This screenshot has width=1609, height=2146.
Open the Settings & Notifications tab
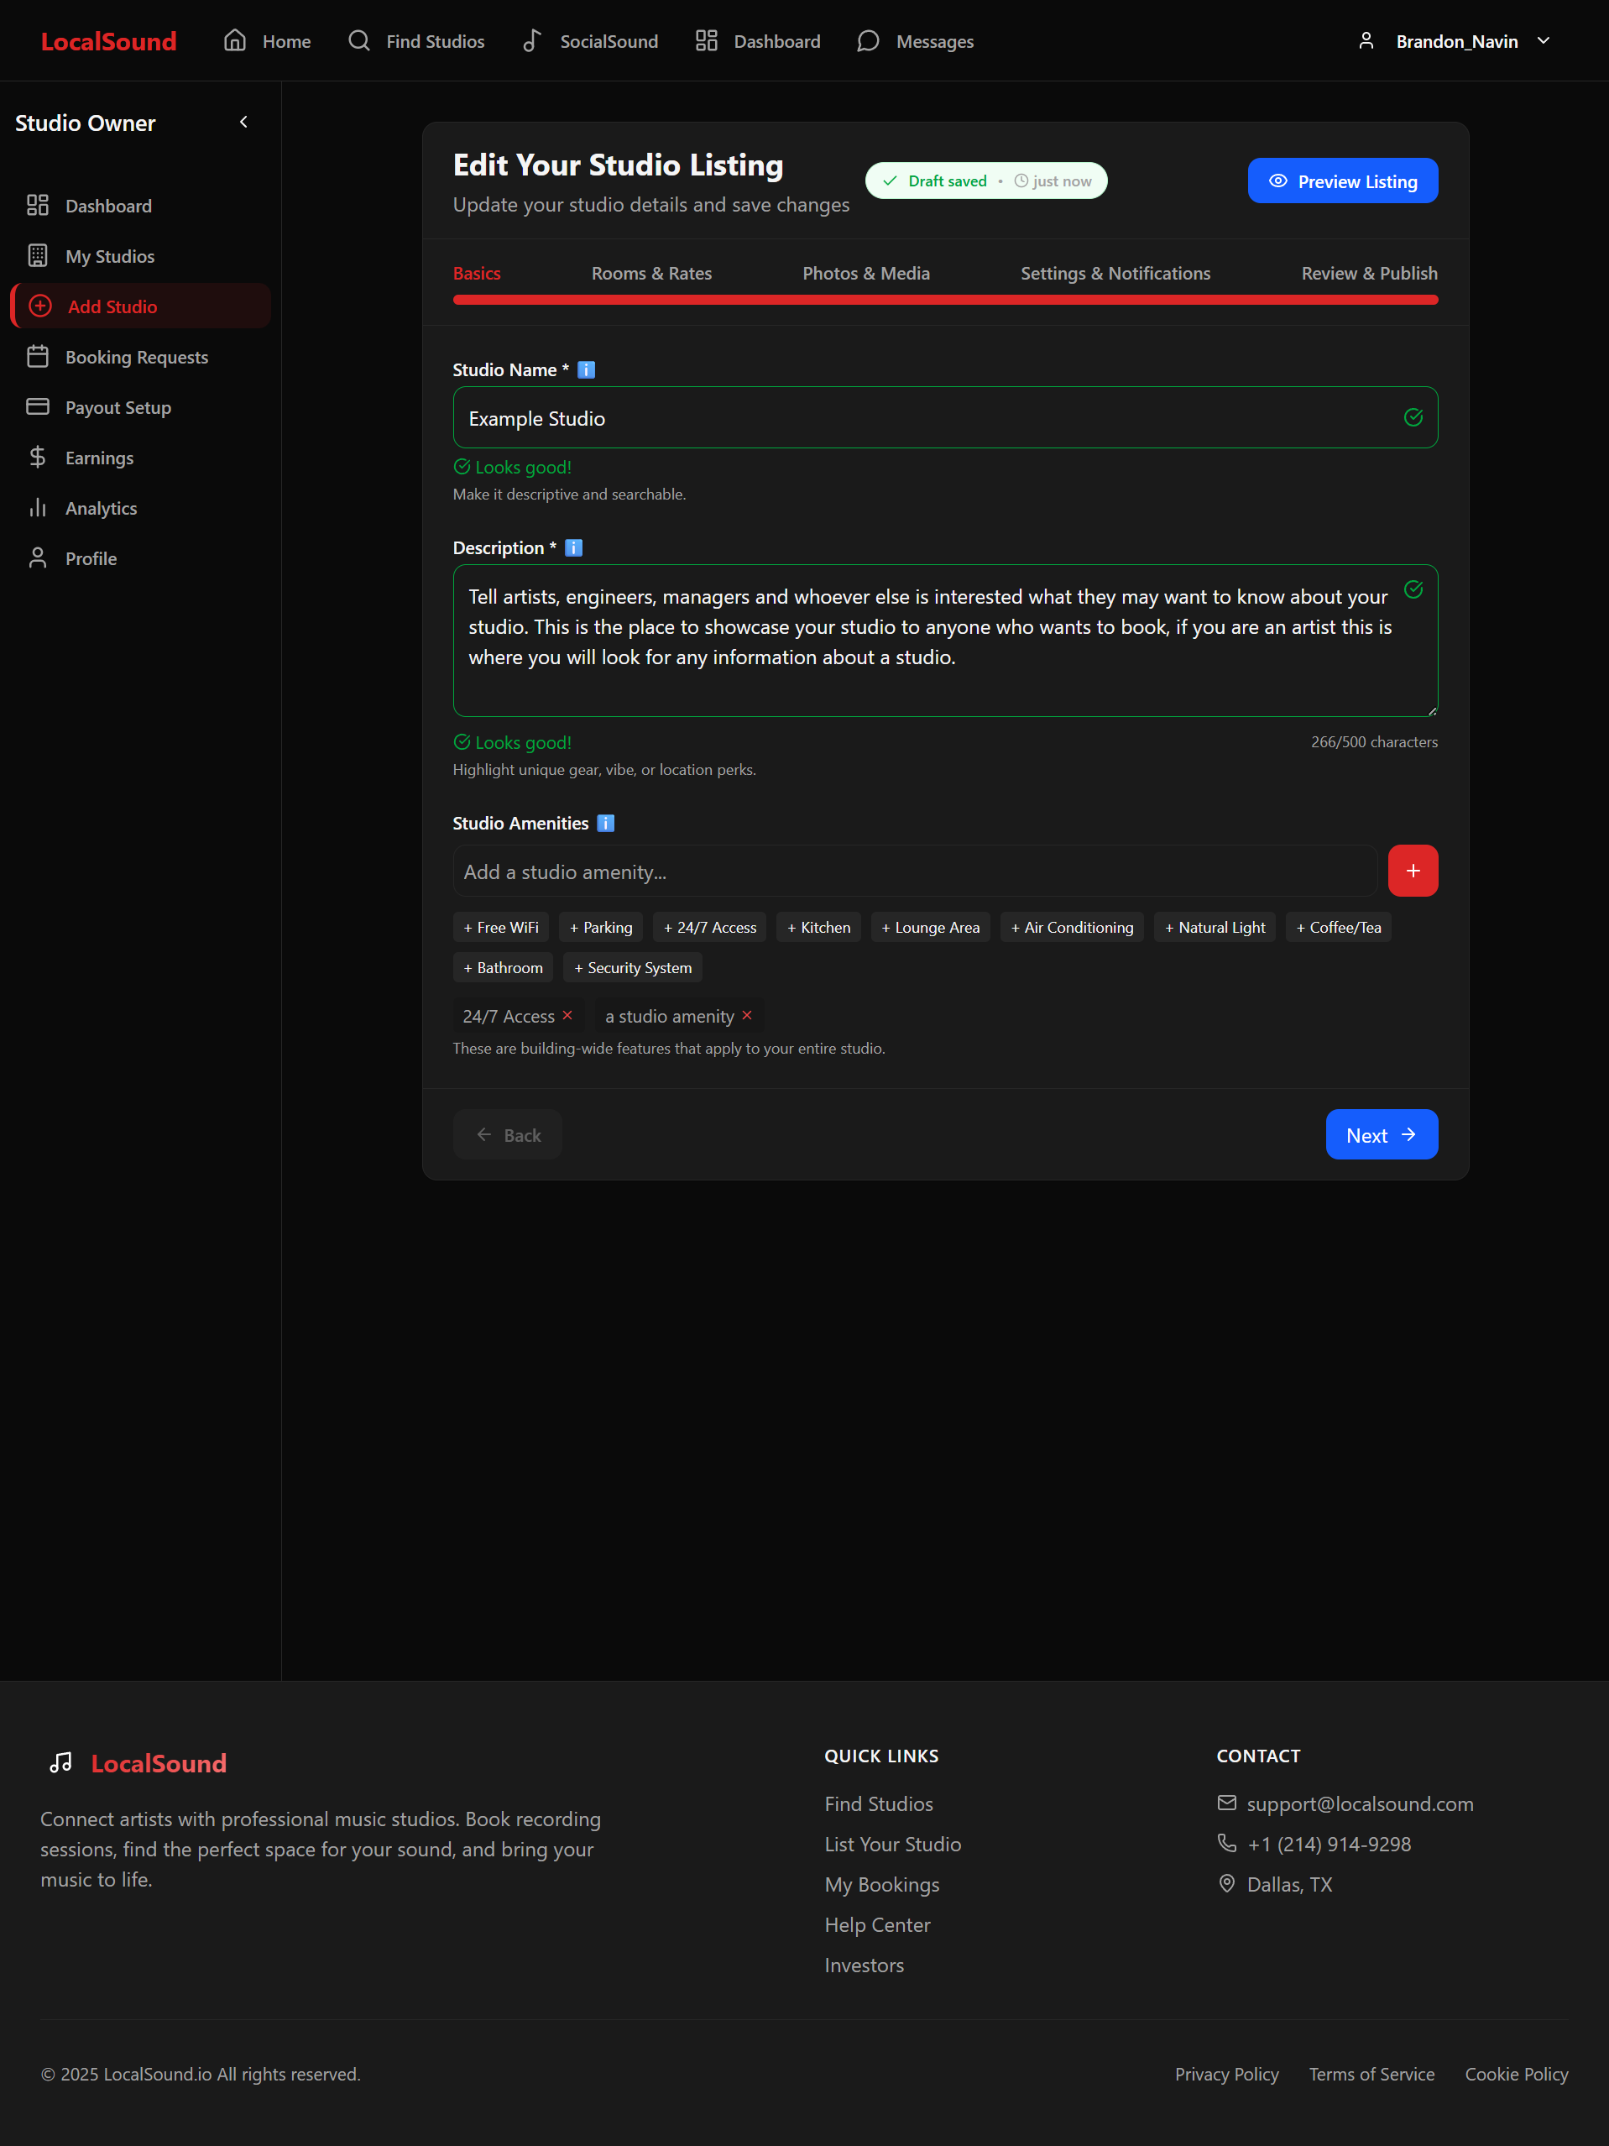1115,274
